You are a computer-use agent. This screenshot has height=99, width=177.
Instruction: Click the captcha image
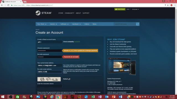tap(49, 79)
